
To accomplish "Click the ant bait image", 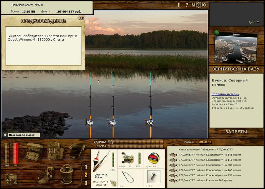I will [154, 176].
